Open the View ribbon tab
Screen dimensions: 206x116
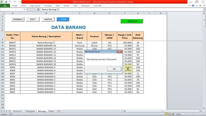point(75,6)
